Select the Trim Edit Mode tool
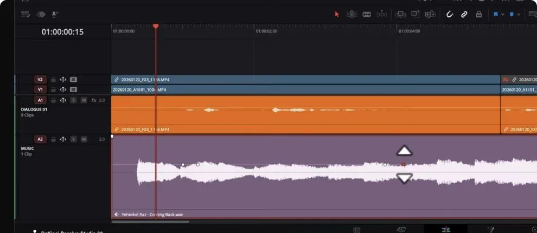 [351, 15]
